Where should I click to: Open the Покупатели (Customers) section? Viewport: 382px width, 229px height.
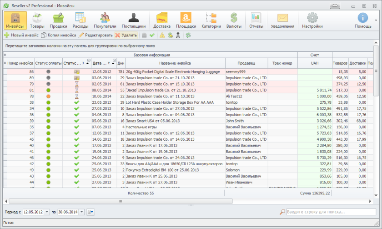coord(105,20)
